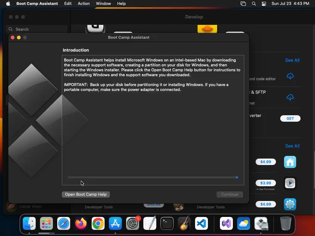Open the globe gear app icon

click(x=290, y=204)
